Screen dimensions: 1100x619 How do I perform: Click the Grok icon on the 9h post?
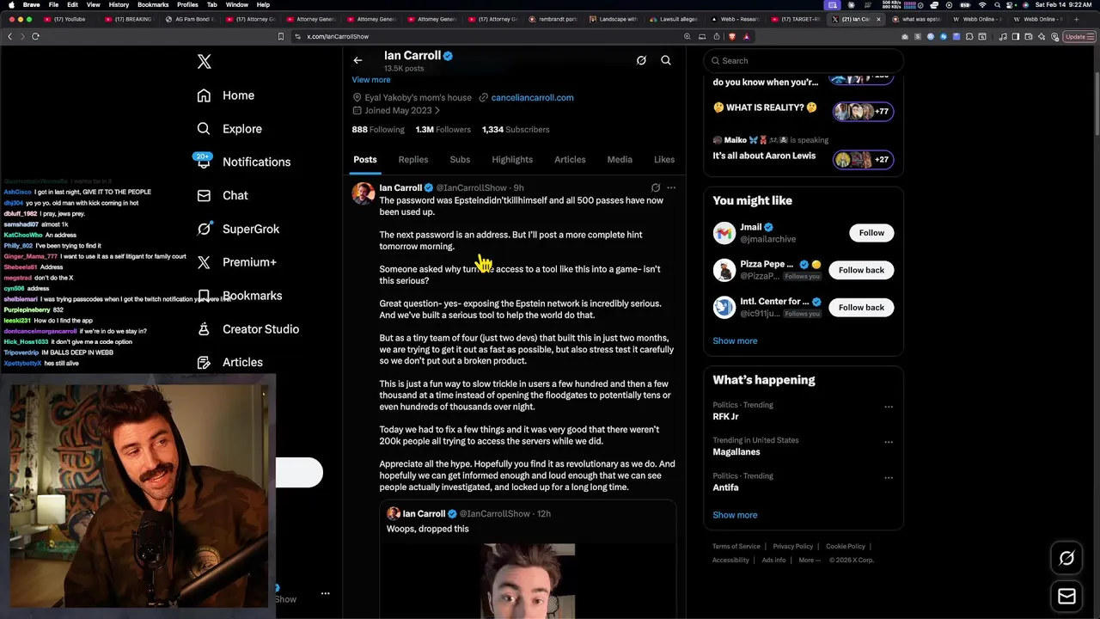(656, 187)
